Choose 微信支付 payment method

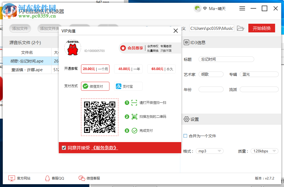[95, 86]
